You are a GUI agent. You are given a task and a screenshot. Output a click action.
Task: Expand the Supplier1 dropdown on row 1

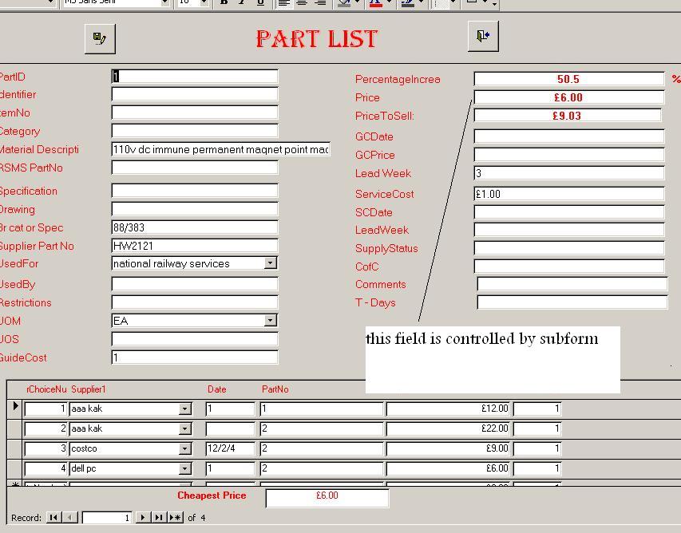(185, 409)
